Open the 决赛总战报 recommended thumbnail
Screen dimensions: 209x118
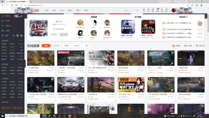click(128, 27)
